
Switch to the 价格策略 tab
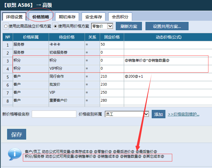[x=41, y=17]
